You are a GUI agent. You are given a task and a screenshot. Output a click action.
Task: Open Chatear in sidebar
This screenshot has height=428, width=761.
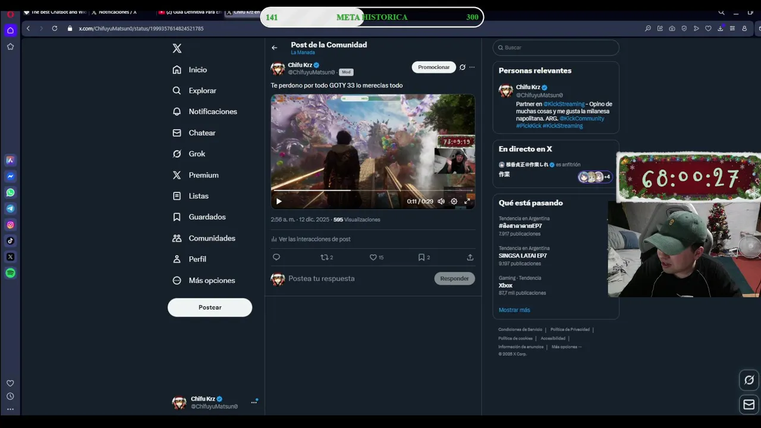(194, 133)
